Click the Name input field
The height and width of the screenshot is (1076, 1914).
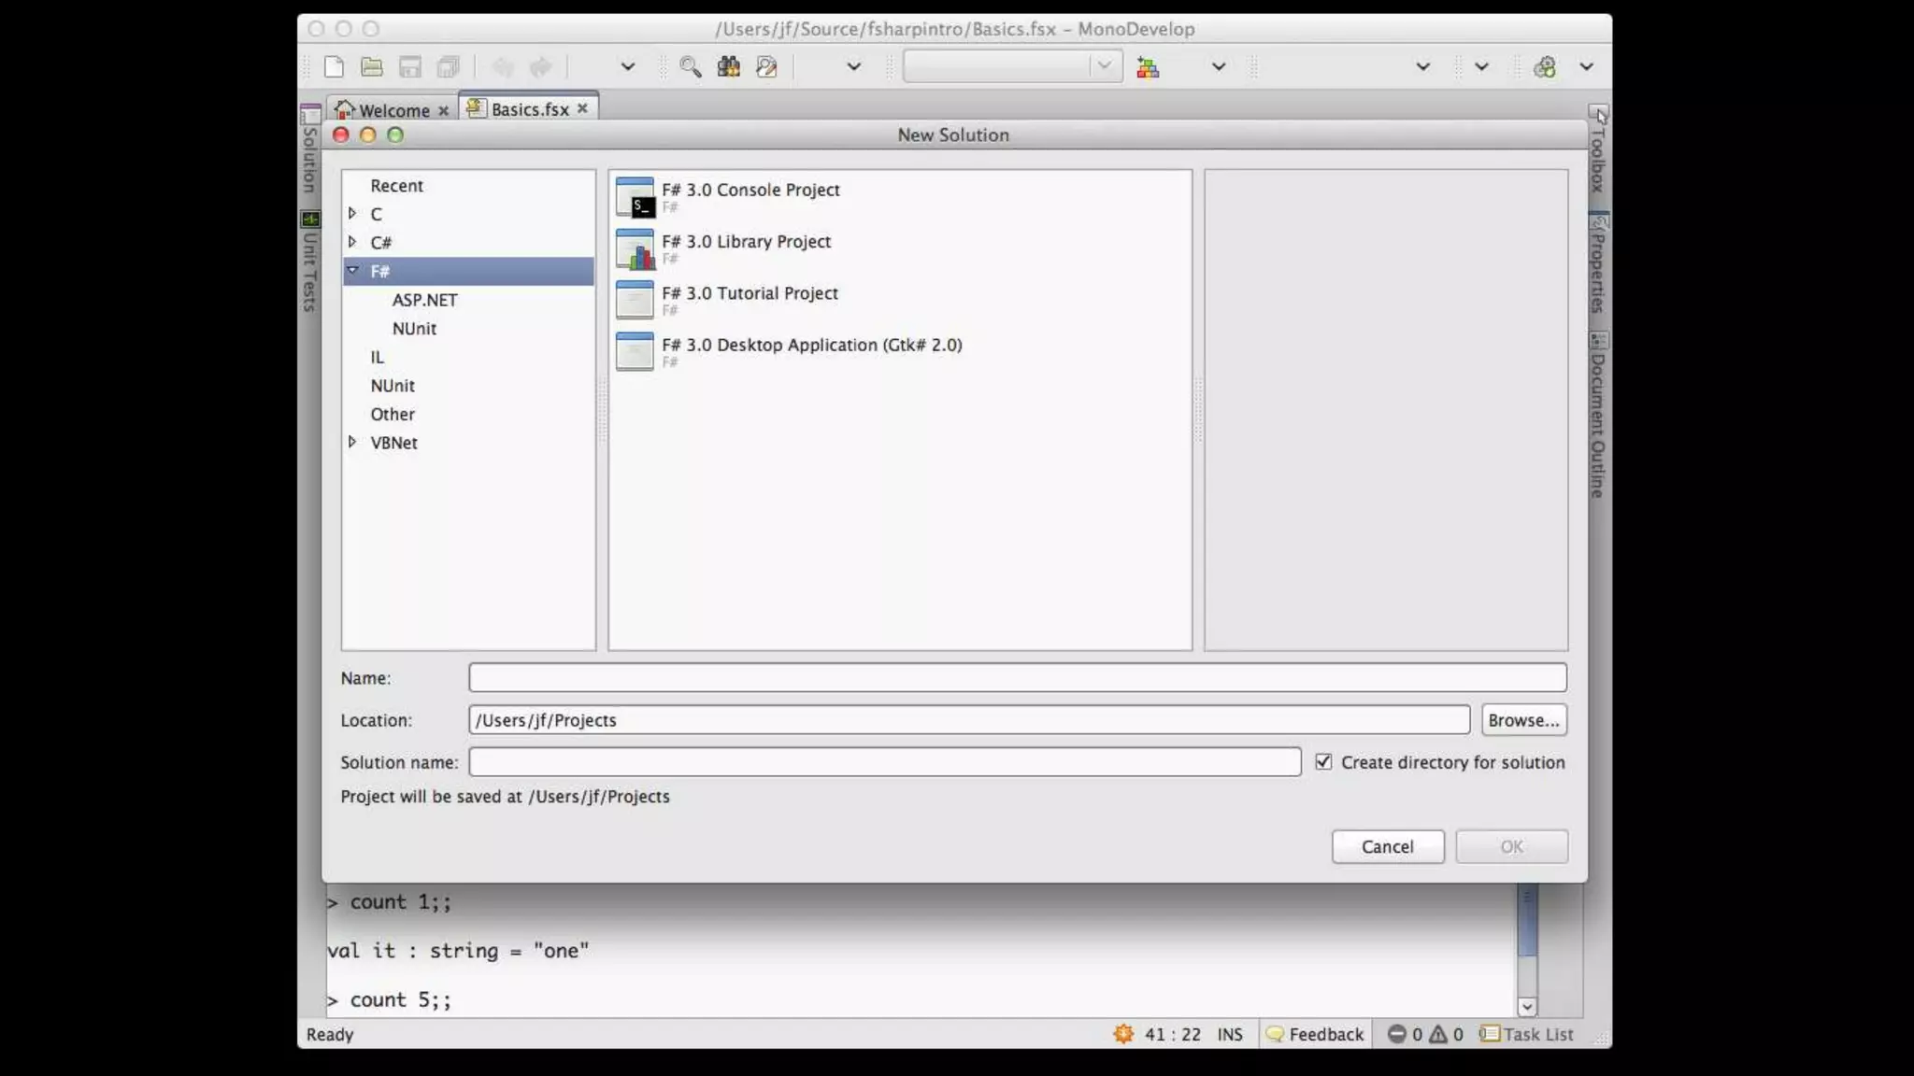[1017, 677]
